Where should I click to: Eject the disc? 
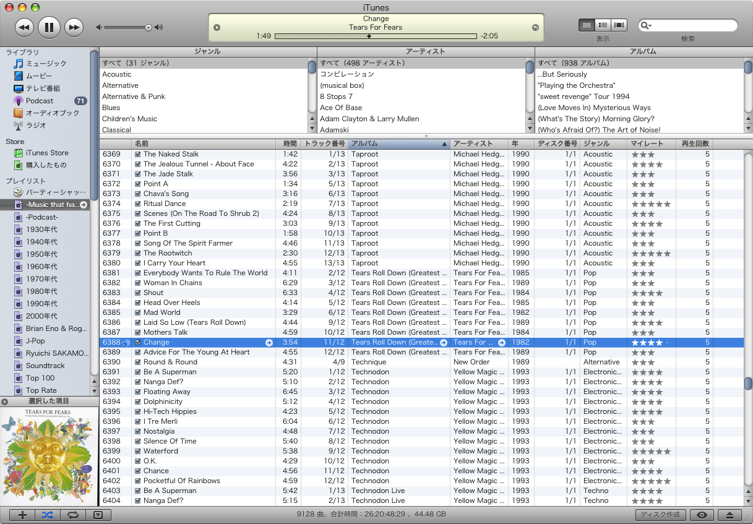click(729, 515)
